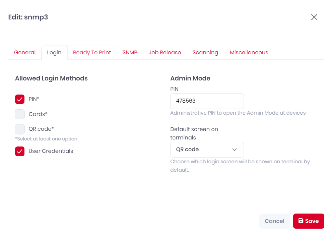Save the device settings

pyautogui.click(x=309, y=221)
